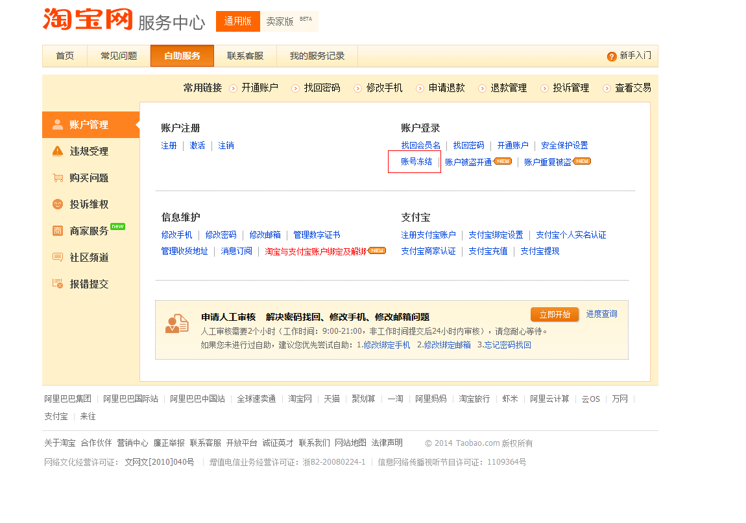Open the 天猫 footer link
Image resolution: width=746 pixels, height=523 pixels.
pyautogui.click(x=331, y=399)
